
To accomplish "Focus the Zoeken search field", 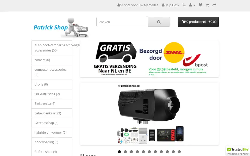I will [x=122, y=22].
